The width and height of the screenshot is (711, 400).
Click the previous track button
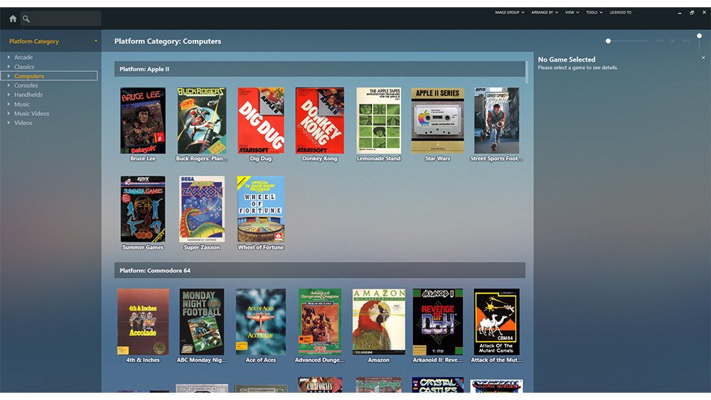click(x=660, y=40)
